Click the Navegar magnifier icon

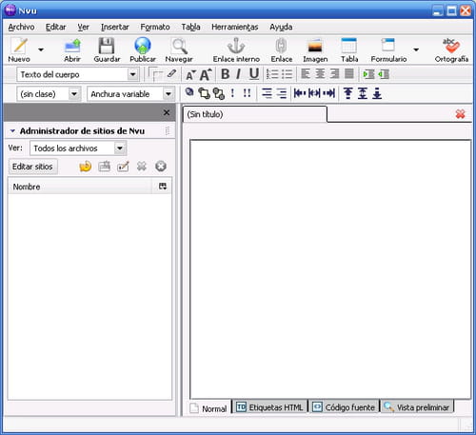[x=179, y=46]
